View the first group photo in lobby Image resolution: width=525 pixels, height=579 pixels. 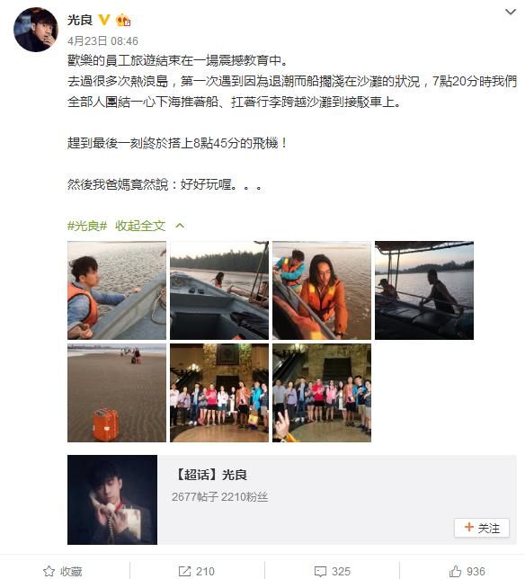(219, 393)
